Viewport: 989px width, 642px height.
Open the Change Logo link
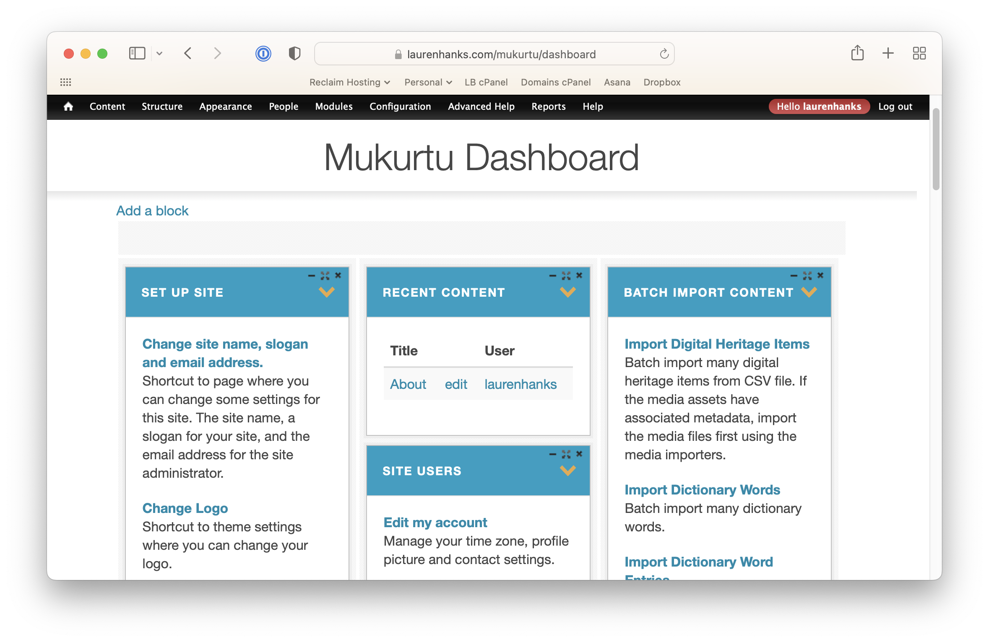tap(185, 508)
